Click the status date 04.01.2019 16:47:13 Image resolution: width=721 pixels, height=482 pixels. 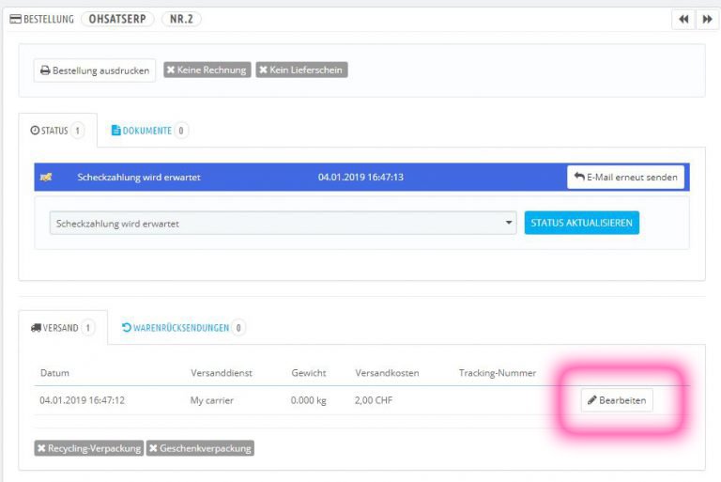[360, 178]
